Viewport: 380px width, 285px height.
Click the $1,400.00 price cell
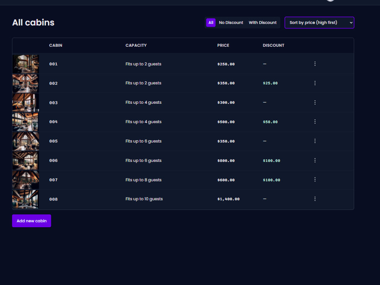tap(228, 199)
